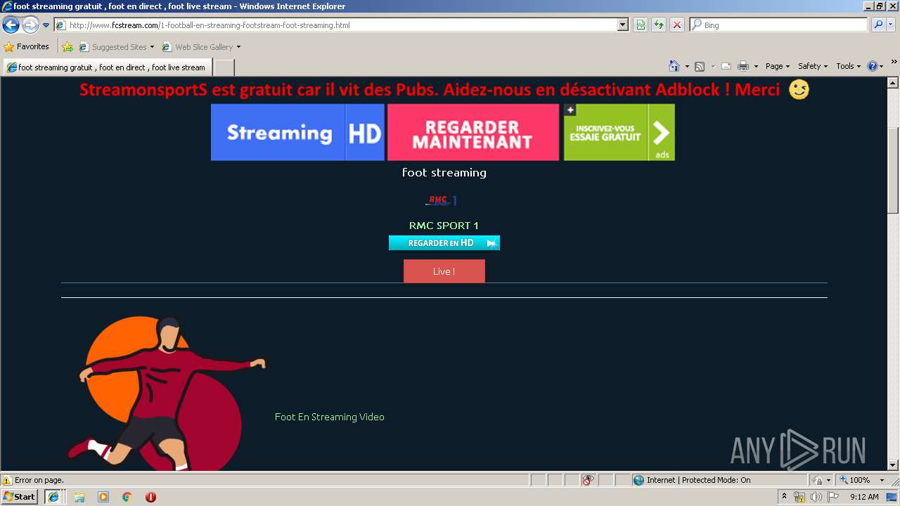
Task: Expand the Print dropdown arrow
Action: tap(756, 66)
